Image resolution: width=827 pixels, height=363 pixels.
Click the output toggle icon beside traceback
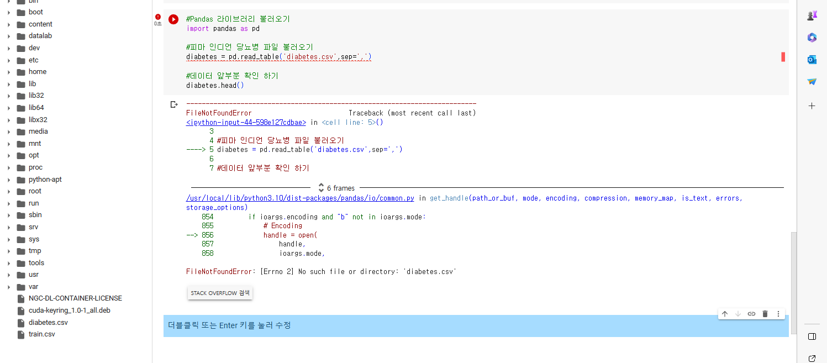(x=174, y=104)
